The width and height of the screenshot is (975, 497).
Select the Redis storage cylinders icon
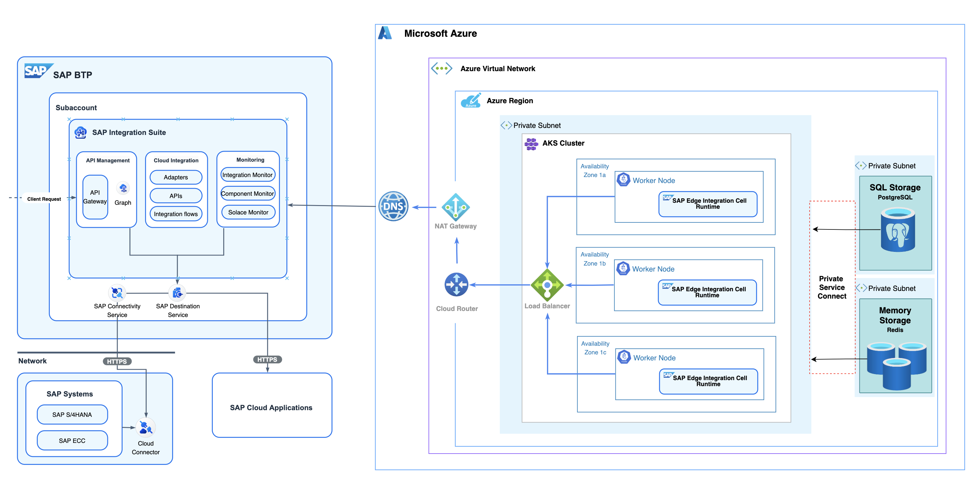(x=897, y=366)
